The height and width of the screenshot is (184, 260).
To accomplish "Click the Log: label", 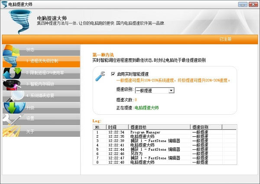I will click(x=97, y=121).
